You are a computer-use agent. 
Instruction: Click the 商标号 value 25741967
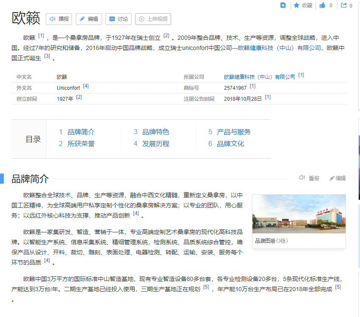(235, 88)
